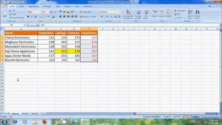
Task: Switch to Sheet2 worksheet tab
Action: [x=25, y=114]
